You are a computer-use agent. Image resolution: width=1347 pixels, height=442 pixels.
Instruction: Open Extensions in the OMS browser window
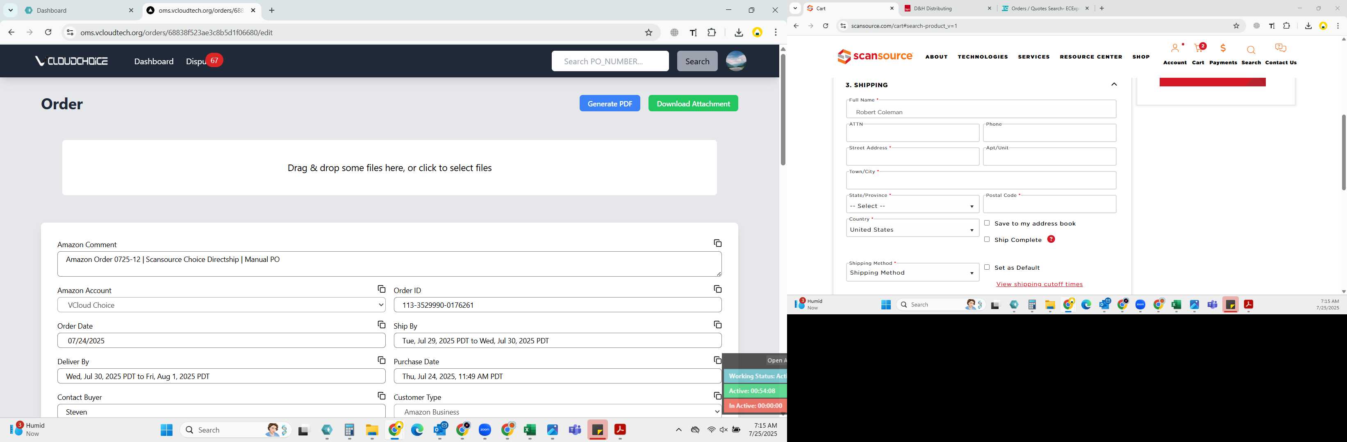click(x=712, y=32)
